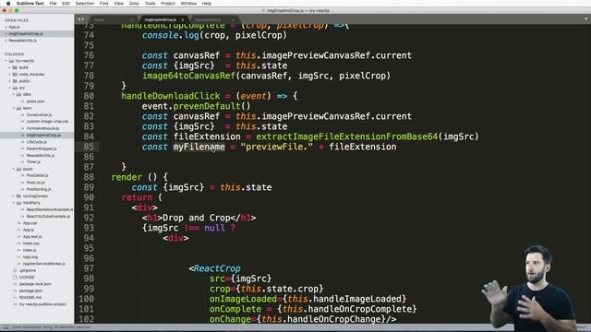Expand the public folder

pos(10,81)
